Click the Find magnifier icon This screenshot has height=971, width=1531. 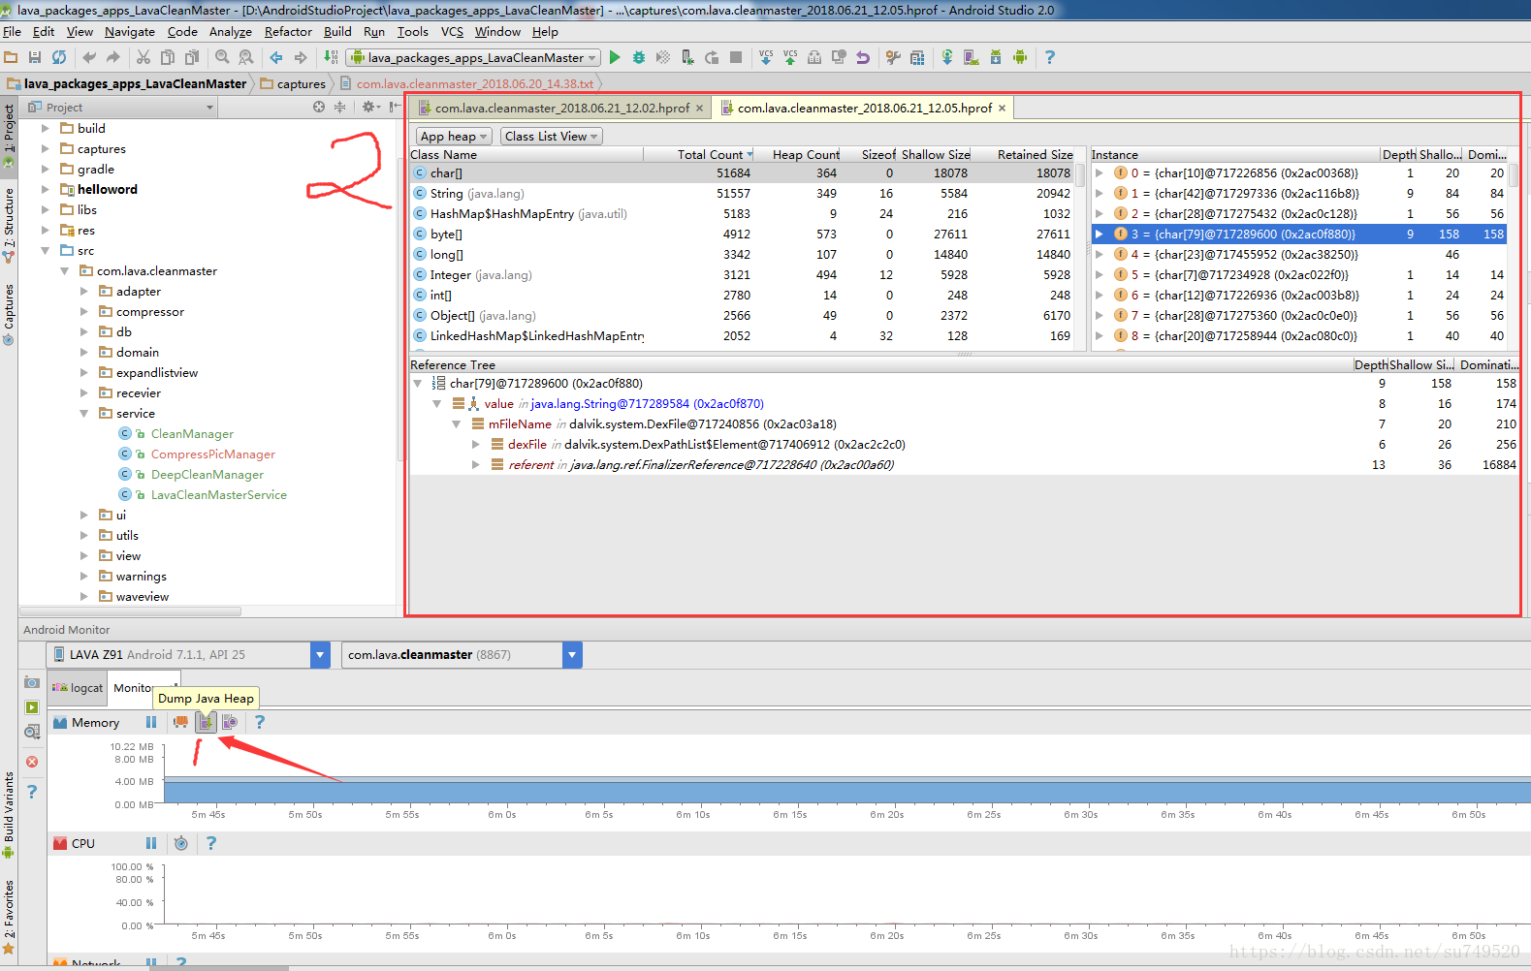(x=222, y=57)
